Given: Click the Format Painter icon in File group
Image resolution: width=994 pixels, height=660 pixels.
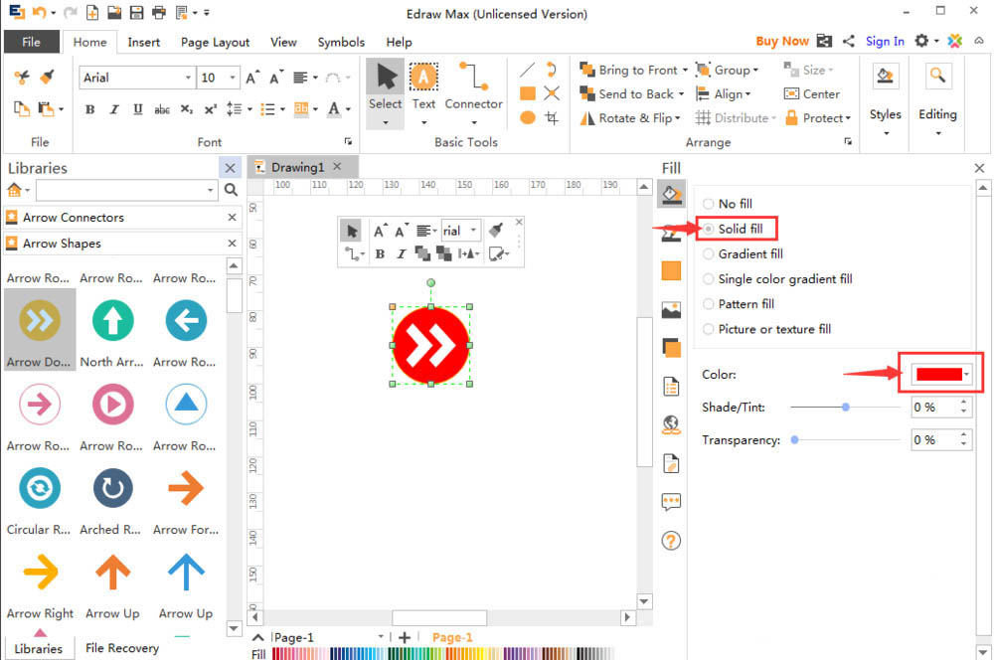Looking at the screenshot, I should click(x=47, y=77).
